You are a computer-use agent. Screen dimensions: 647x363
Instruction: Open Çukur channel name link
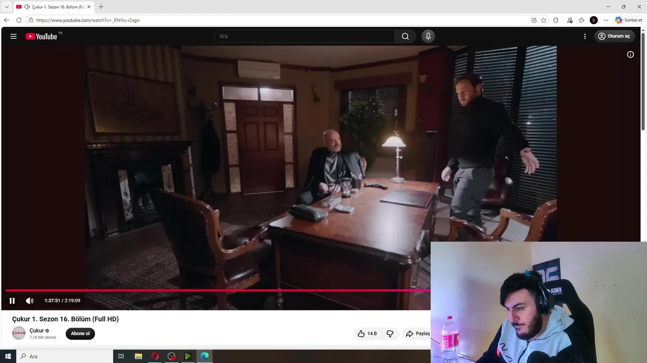coord(36,331)
